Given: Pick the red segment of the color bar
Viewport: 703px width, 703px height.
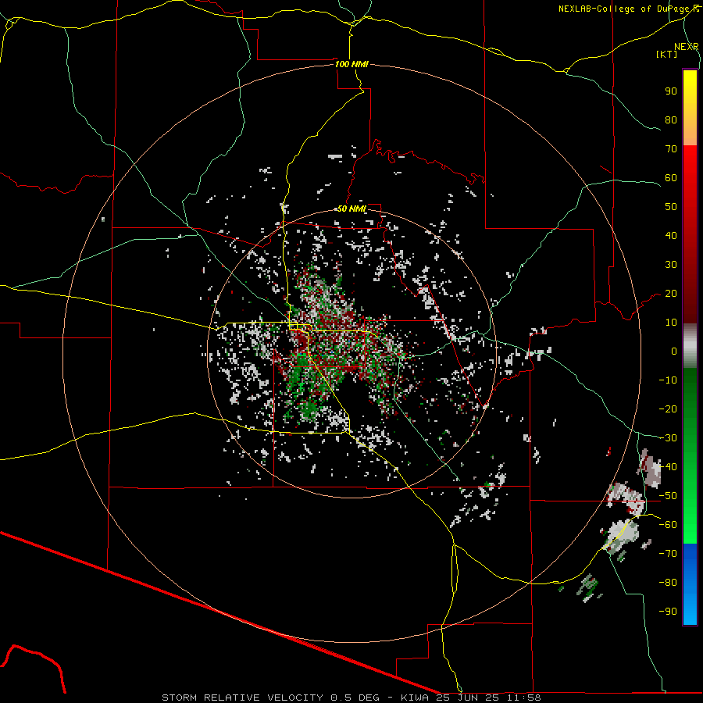Looking at the screenshot, I should 690,234.
